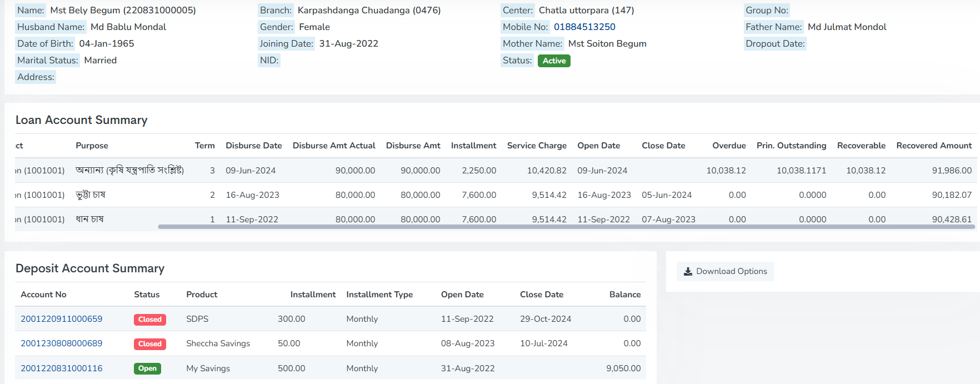The height and width of the screenshot is (384, 980).
Task: Click date of birth 04-Jan-1965
Action: coord(107,43)
